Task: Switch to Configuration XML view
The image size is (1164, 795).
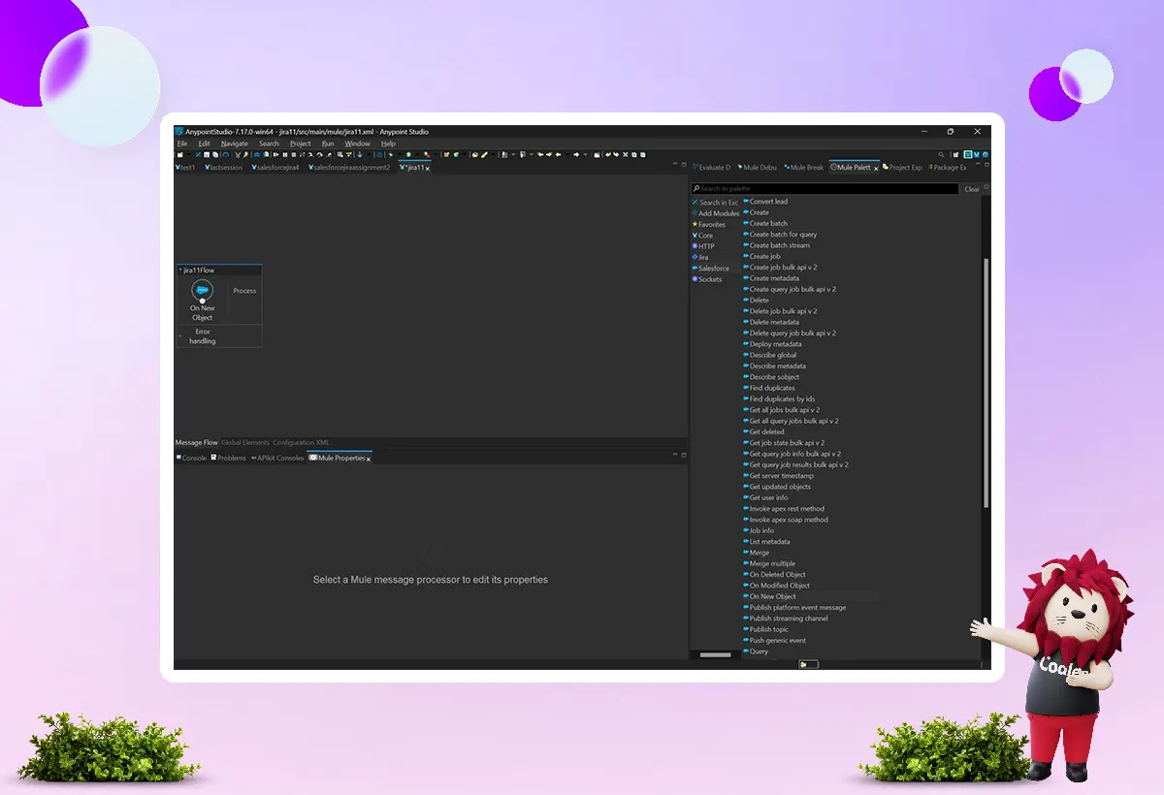Action: click(301, 442)
